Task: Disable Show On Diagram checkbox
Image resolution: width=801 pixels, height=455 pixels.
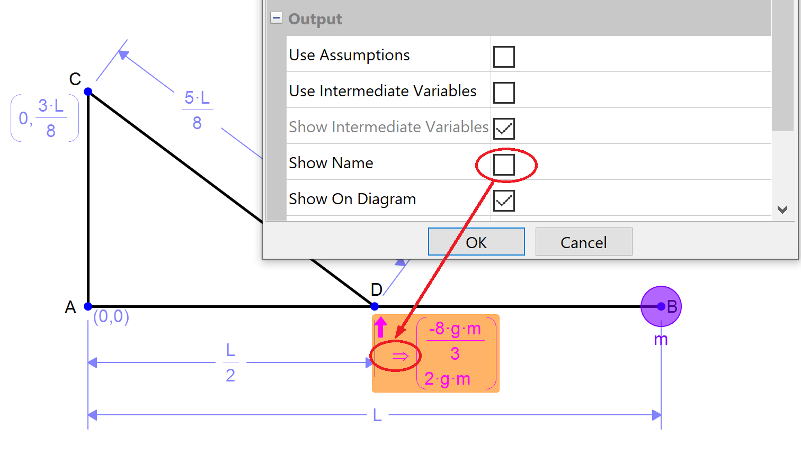Action: click(503, 201)
